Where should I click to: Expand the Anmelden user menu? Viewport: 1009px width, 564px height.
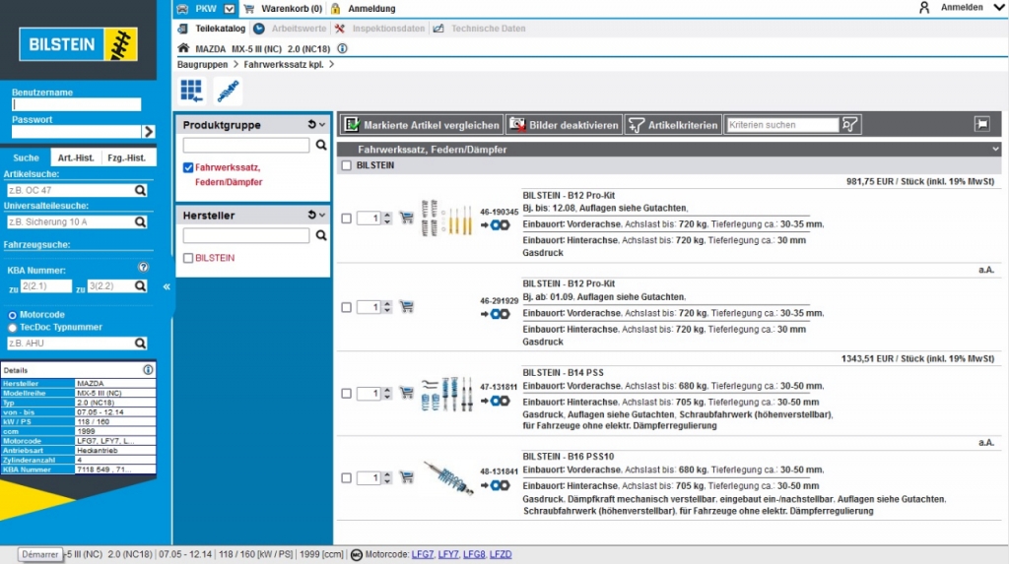tap(998, 7)
